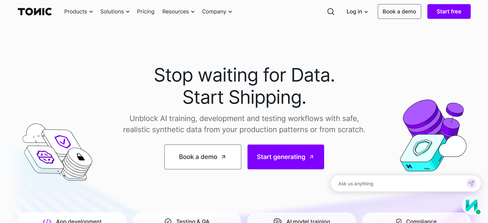Click the code icon next to App development

(47, 221)
